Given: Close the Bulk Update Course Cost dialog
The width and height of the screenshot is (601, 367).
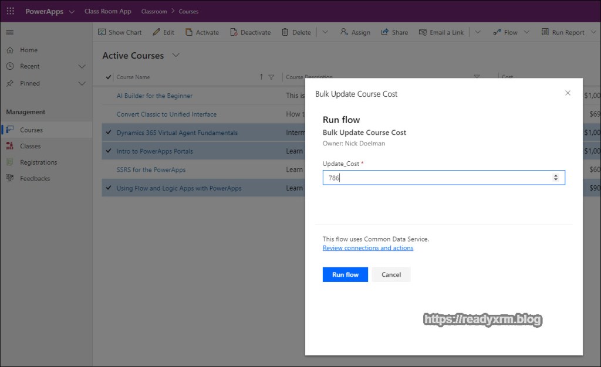Looking at the screenshot, I should tap(568, 93).
